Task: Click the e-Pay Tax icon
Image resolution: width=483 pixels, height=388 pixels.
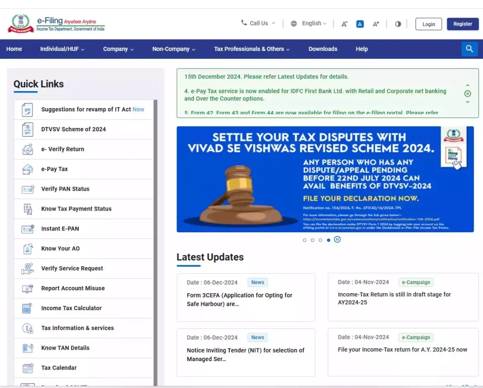Action: tap(27, 169)
